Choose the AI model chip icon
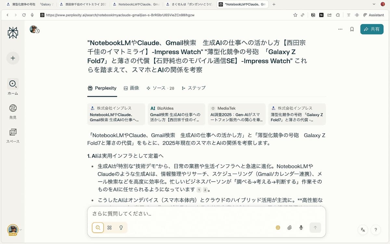The image size is (390, 244). point(278,228)
